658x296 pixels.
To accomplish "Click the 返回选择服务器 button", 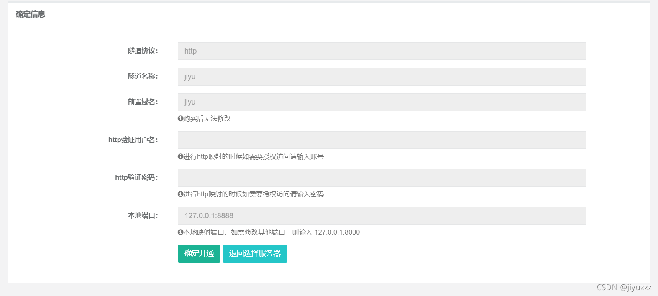I will click(x=255, y=253).
